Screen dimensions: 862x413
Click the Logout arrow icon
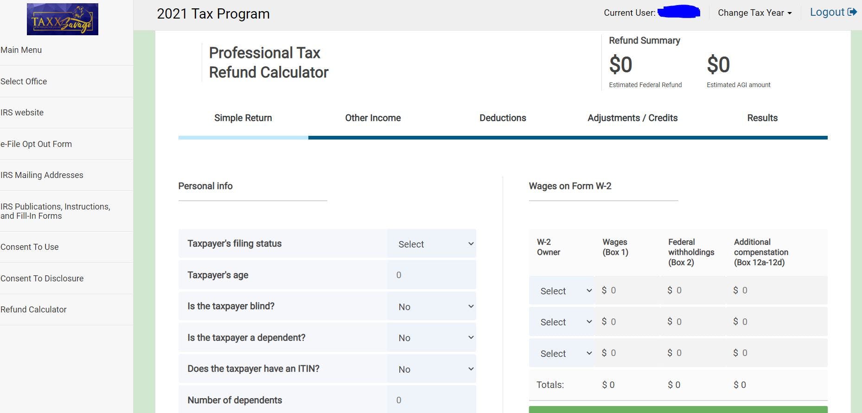coord(852,13)
